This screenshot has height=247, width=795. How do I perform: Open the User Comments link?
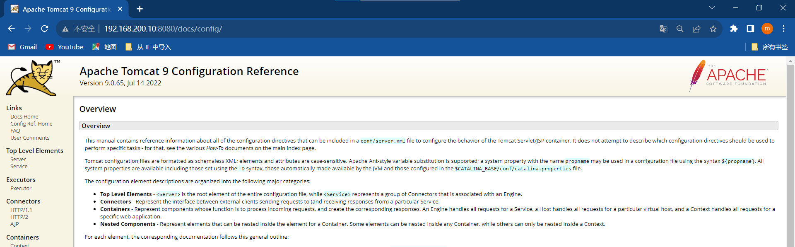pos(30,138)
